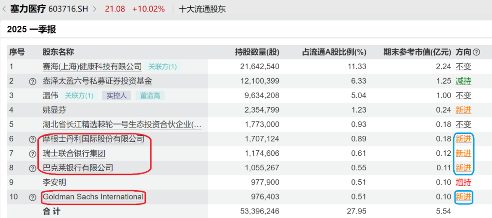Open question mark icon for 巴克莱银行 row

point(33,168)
